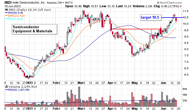The image size is (193, 111).
Task: Click the StockCharts.com copyright text
Action: click(x=169, y=2)
